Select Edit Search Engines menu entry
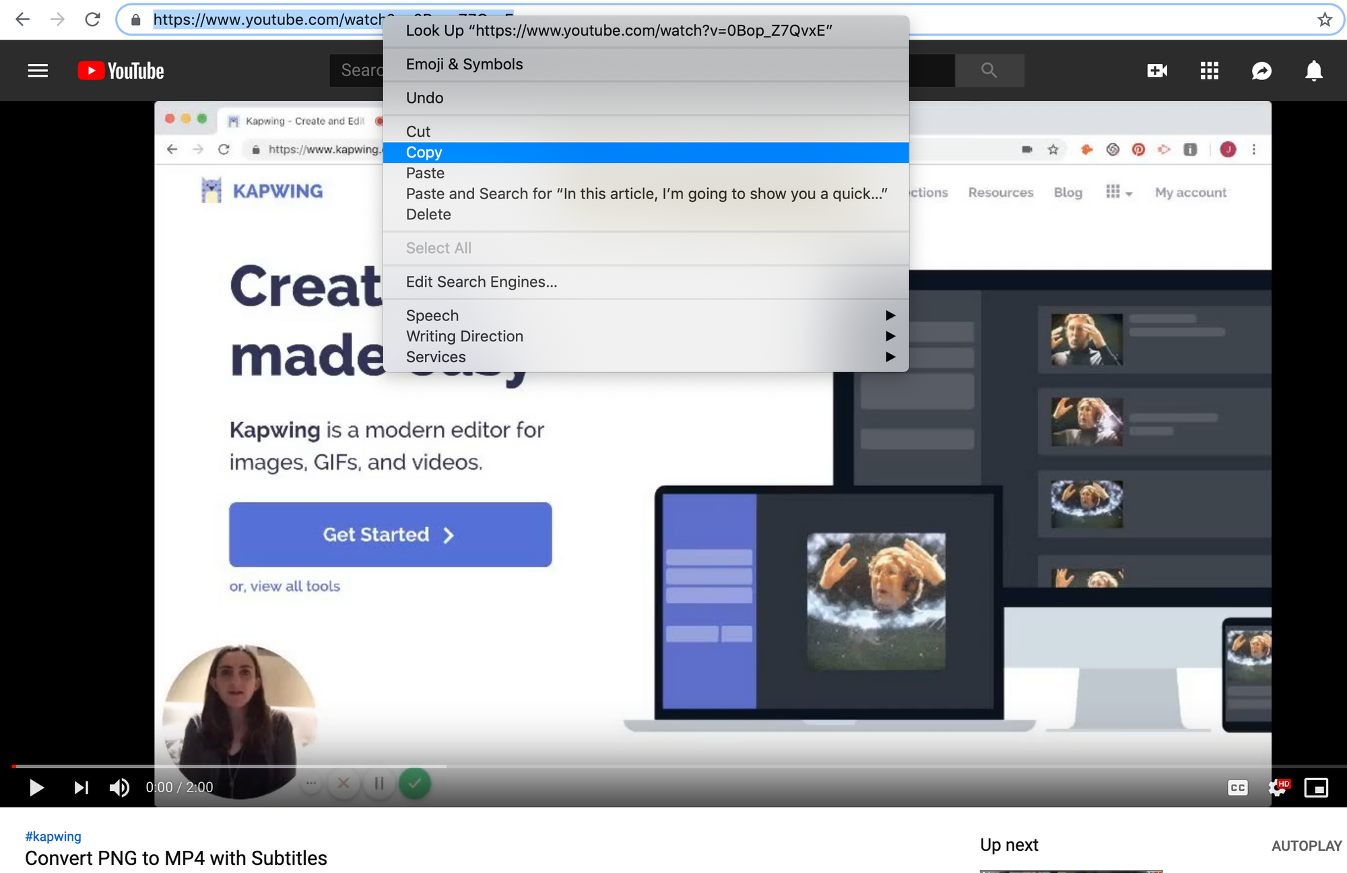Viewport: 1347px width, 873px height. [481, 282]
